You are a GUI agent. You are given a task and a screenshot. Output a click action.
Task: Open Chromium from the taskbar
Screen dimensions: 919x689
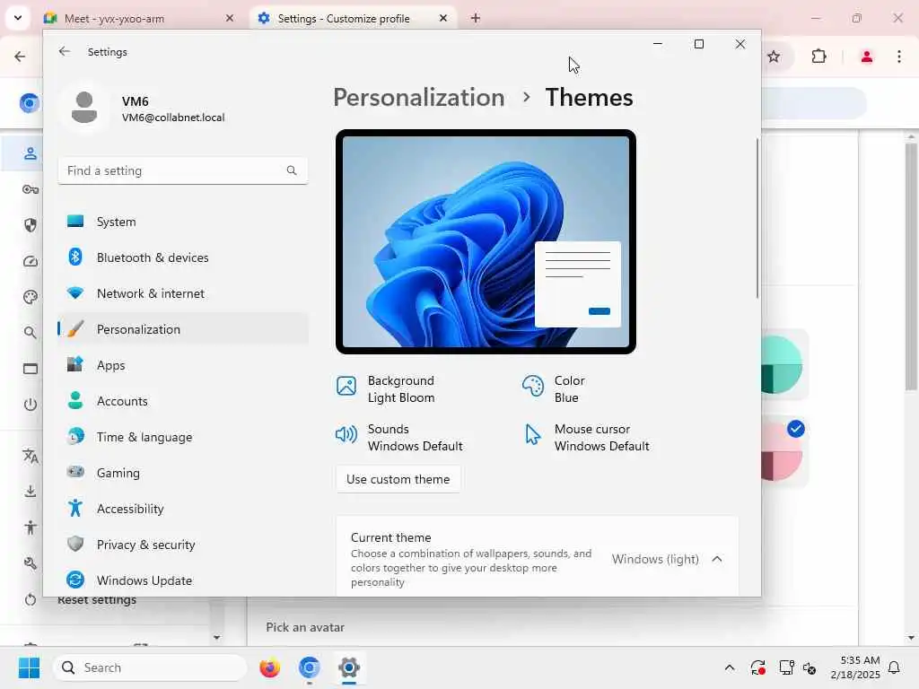click(x=310, y=667)
